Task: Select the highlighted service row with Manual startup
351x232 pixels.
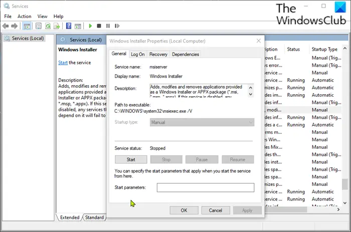Action: click(x=303, y=110)
